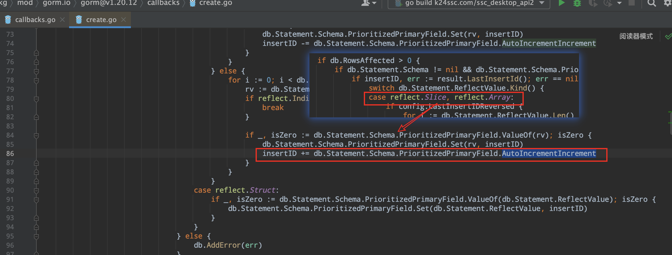Click the Run with Coverage icon

pos(593,3)
